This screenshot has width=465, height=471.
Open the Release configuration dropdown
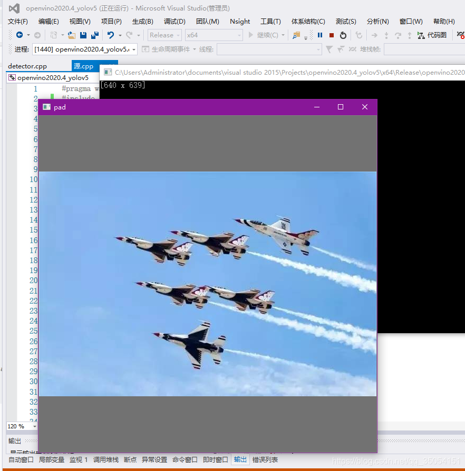point(164,35)
